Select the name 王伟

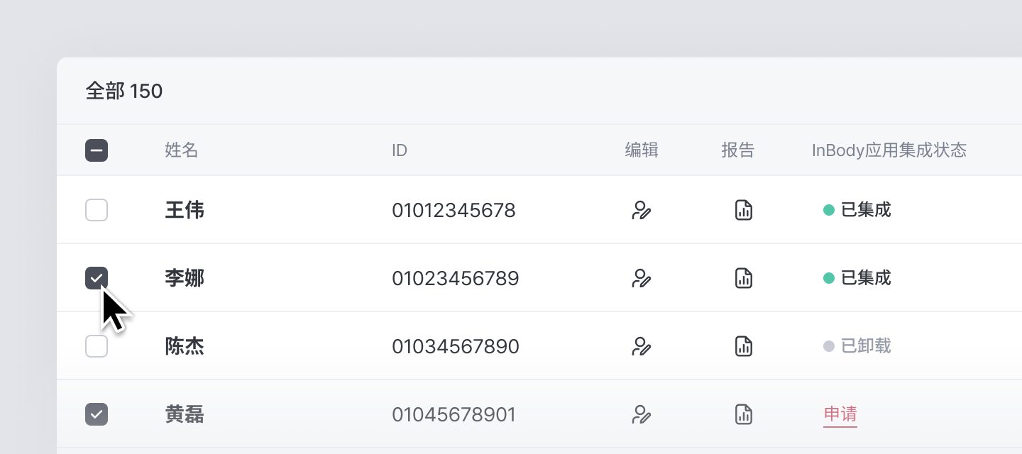click(x=185, y=210)
